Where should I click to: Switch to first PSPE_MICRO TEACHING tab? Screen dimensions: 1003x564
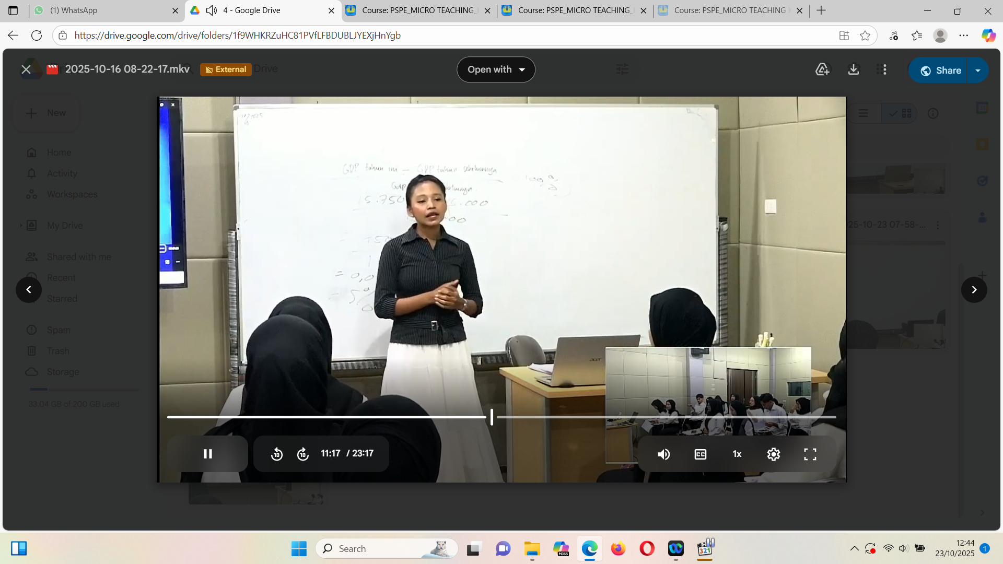pos(418,10)
